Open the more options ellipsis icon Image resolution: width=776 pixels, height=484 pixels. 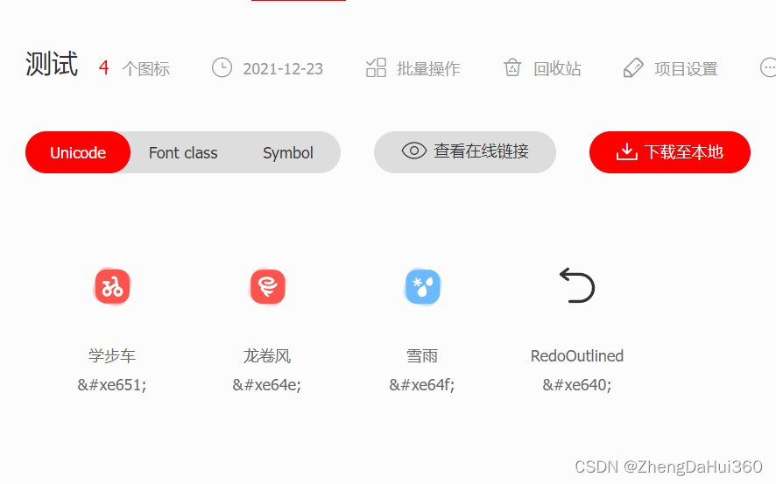767,67
